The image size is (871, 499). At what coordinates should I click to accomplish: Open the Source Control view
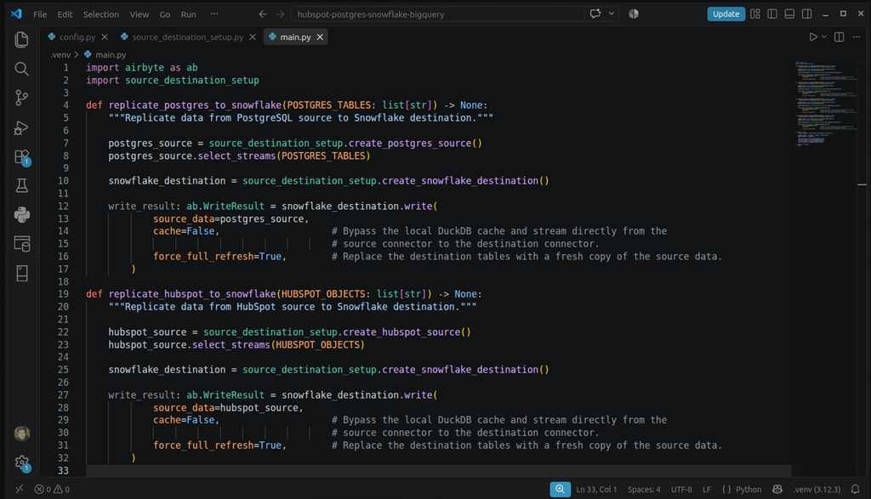[x=21, y=98]
